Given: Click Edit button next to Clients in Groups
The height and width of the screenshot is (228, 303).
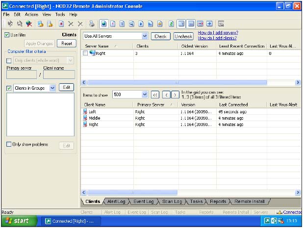Looking at the screenshot, I should click(66, 87).
